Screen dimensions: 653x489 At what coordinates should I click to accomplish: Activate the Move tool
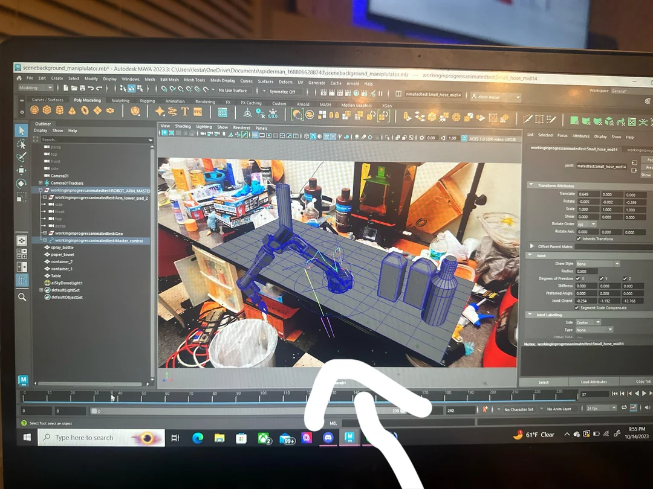click(x=21, y=170)
